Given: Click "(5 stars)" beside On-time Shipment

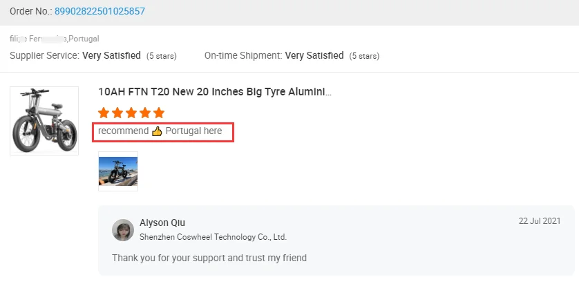Looking at the screenshot, I should tap(366, 56).
